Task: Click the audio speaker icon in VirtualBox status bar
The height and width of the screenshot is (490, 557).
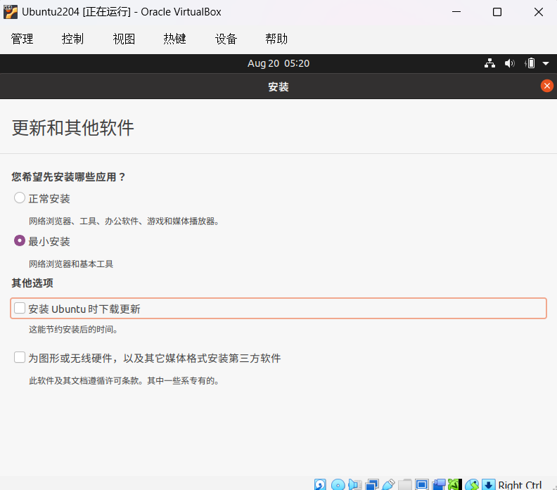Action: click(x=355, y=484)
